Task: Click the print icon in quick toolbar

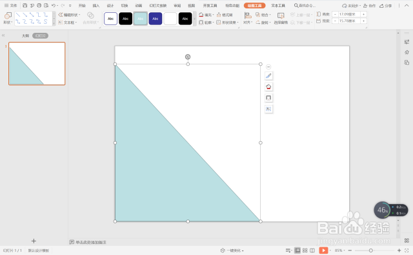Action: (x=39, y=6)
